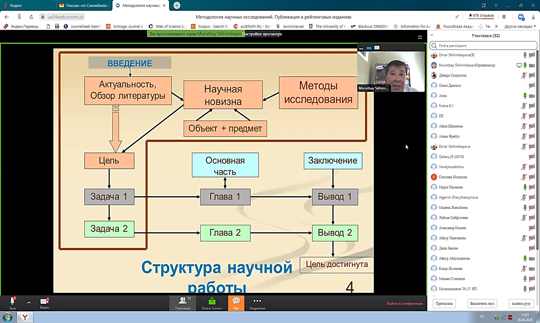Click Выйти из конференции link
540x323 pixels.
coord(405,304)
